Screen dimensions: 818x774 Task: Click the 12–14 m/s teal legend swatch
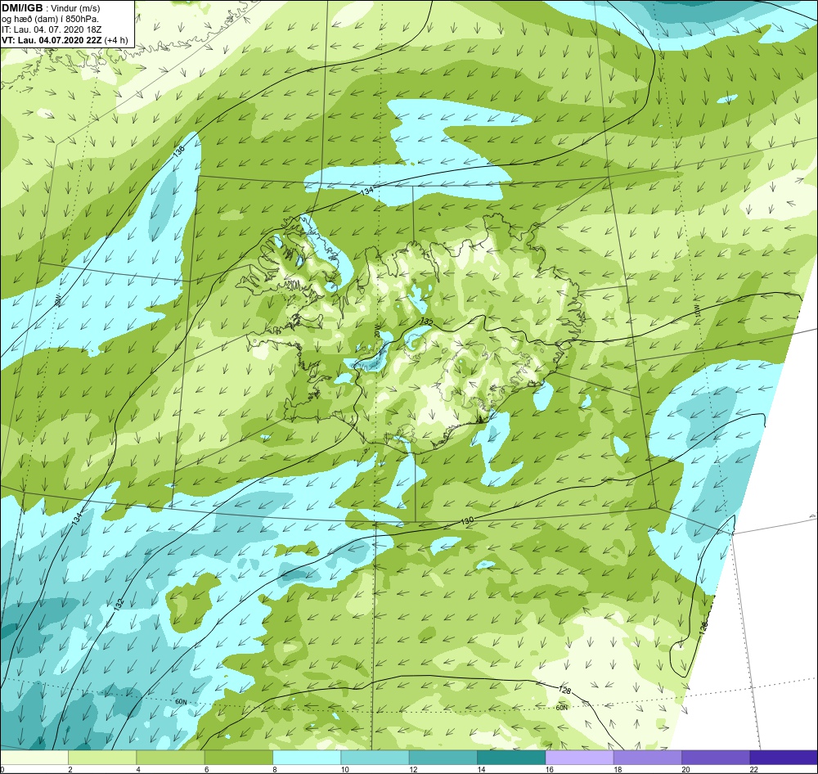click(x=443, y=758)
